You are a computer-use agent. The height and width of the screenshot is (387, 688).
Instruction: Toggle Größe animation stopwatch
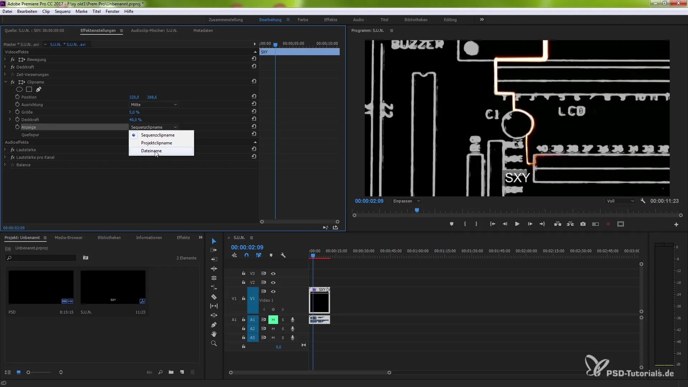tap(17, 112)
